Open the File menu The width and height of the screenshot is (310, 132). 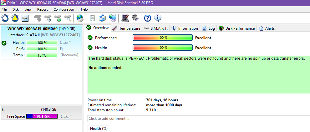pyautogui.click(x=4, y=9)
